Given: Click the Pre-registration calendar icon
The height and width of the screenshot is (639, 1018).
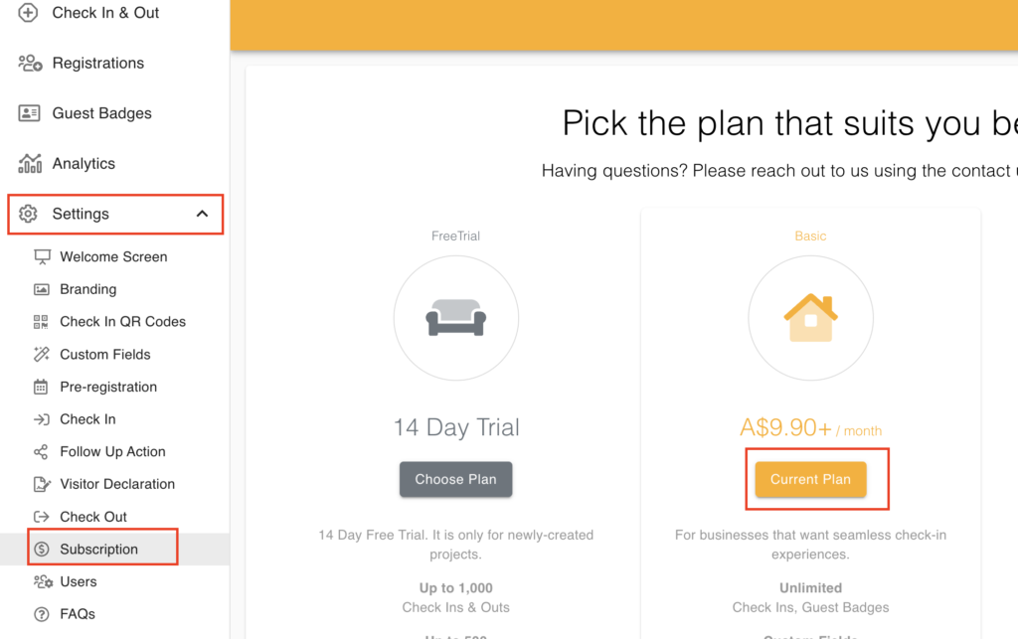Looking at the screenshot, I should coord(41,387).
